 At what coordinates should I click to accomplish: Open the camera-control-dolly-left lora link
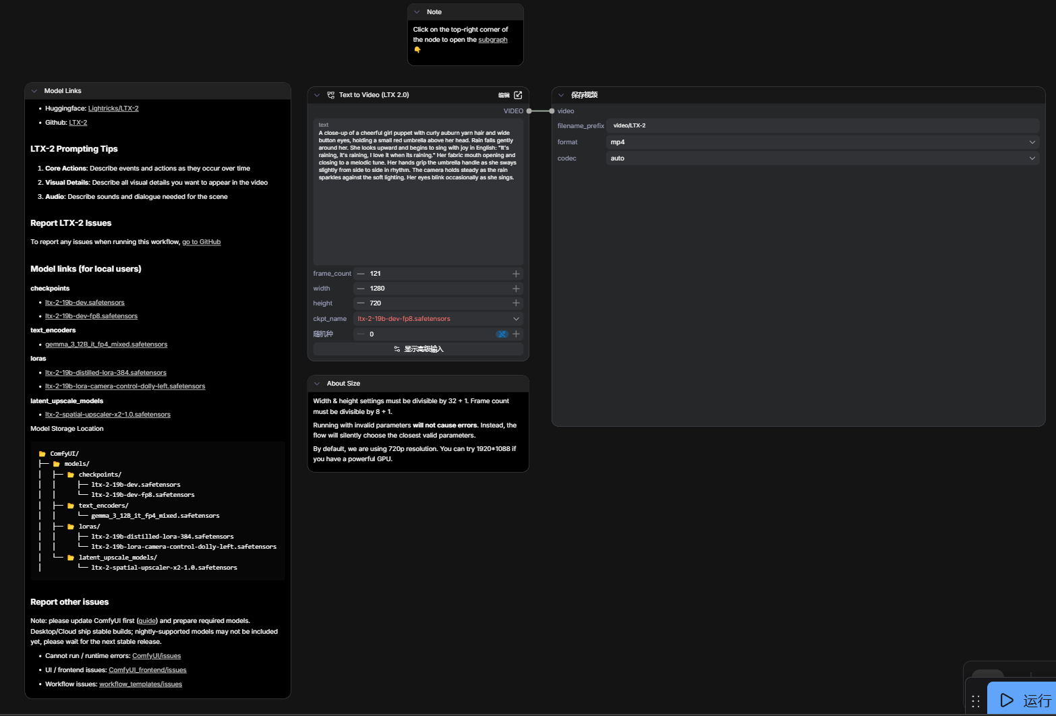[125, 386]
